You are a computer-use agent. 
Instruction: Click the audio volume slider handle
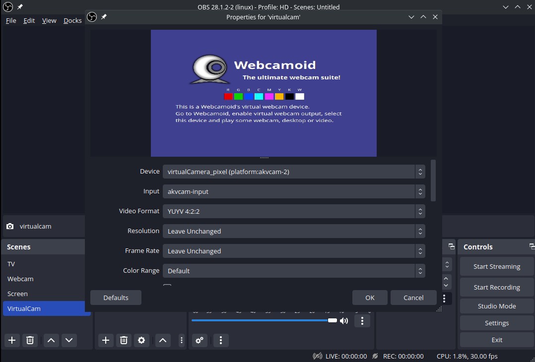pos(333,320)
